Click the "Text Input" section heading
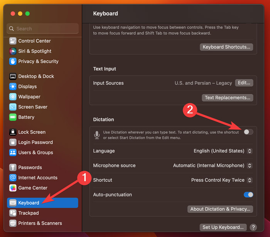 105,69
